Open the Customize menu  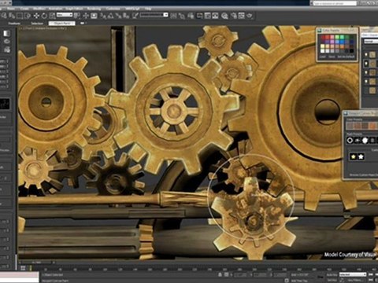[113, 9]
